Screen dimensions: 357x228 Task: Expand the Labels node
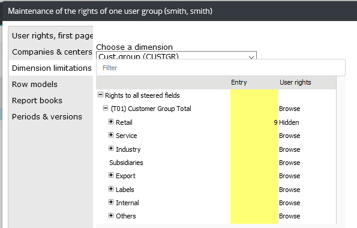click(111, 188)
